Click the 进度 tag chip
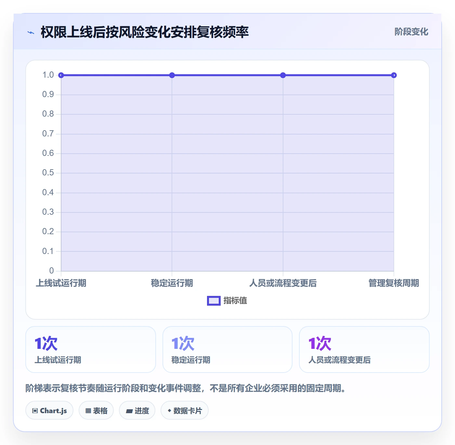Image resolution: width=455 pixels, height=445 pixels. [137, 411]
